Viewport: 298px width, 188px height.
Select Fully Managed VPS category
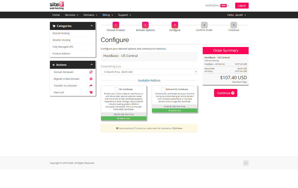click(x=73, y=47)
